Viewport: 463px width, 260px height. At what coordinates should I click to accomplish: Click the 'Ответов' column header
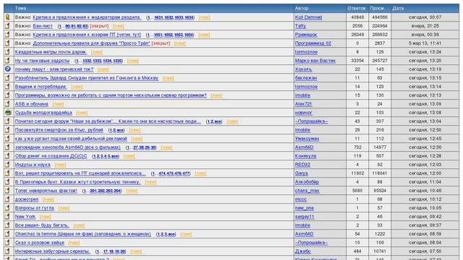click(357, 8)
